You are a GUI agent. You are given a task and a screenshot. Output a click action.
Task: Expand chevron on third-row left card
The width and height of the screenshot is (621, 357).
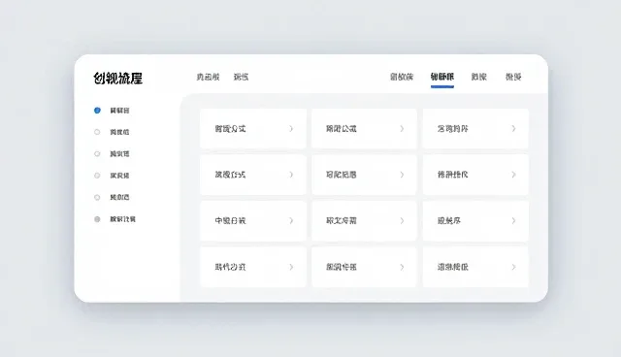click(291, 221)
